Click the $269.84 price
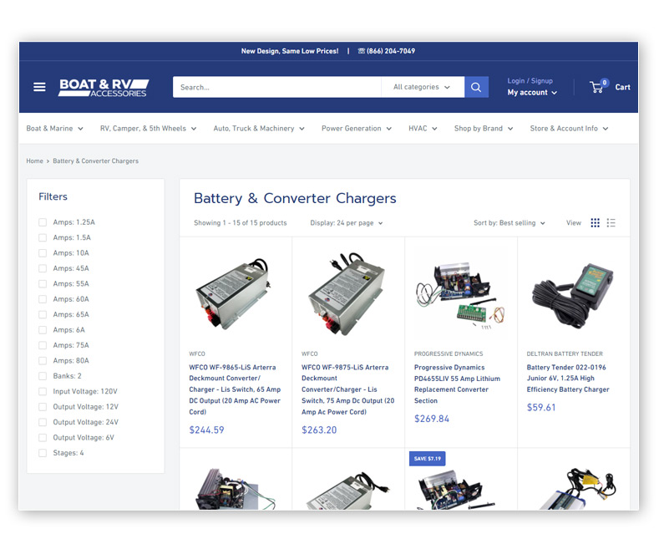Viewport: 659px width, 534px height. coord(432,419)
